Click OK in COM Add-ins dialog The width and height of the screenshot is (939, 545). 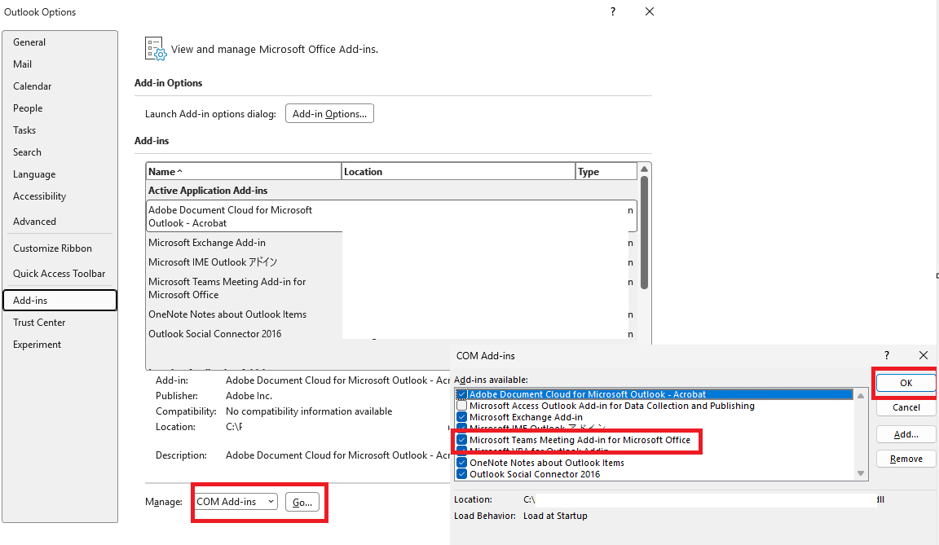click(906, 383)
